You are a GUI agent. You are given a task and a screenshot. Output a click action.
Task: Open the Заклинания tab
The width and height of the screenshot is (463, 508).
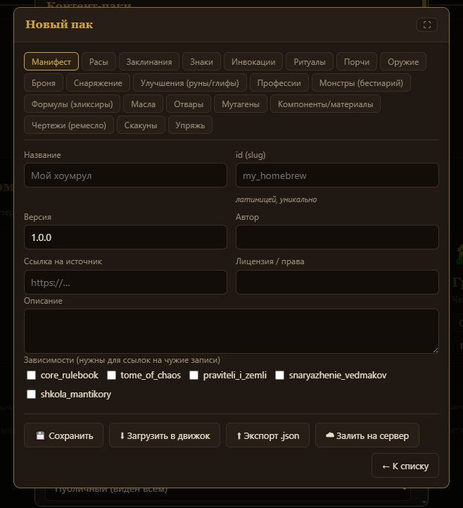[x=149, y=61]
